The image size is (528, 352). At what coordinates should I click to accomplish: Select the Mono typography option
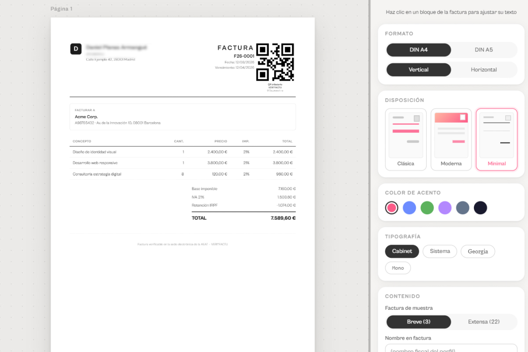[398, 268]
